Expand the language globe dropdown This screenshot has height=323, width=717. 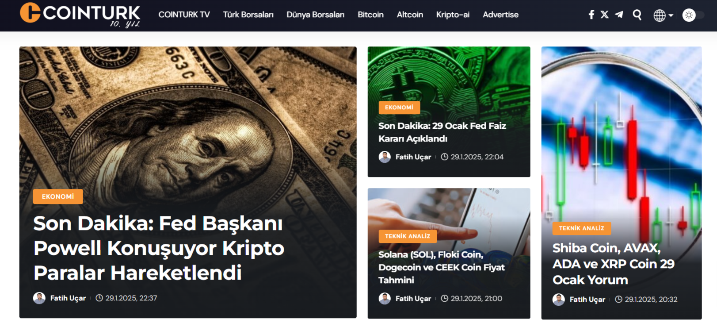[663, 15]
